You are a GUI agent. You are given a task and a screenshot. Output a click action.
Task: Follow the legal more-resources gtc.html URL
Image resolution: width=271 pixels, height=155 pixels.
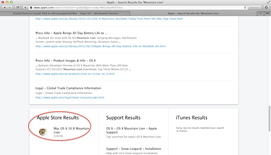[70, 97]
